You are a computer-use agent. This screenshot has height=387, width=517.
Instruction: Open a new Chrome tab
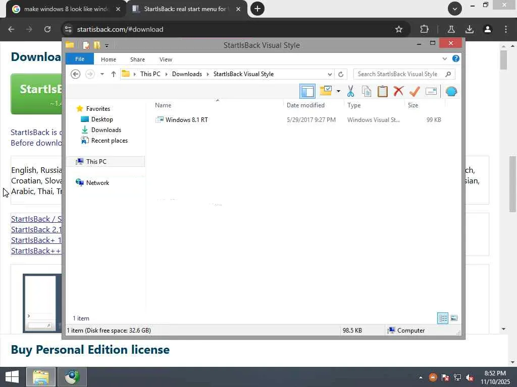pyautogui.click(x=257, y=9)
